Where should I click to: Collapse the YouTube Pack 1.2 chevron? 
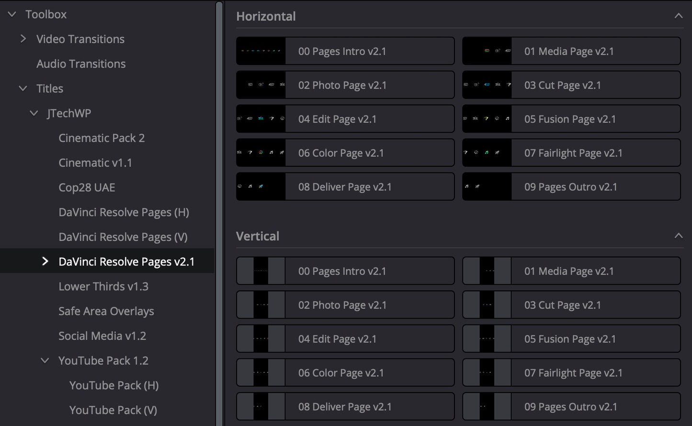[45, 360]
